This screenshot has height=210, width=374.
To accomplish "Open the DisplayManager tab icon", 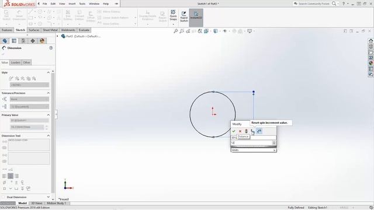I will coord(42,41).
